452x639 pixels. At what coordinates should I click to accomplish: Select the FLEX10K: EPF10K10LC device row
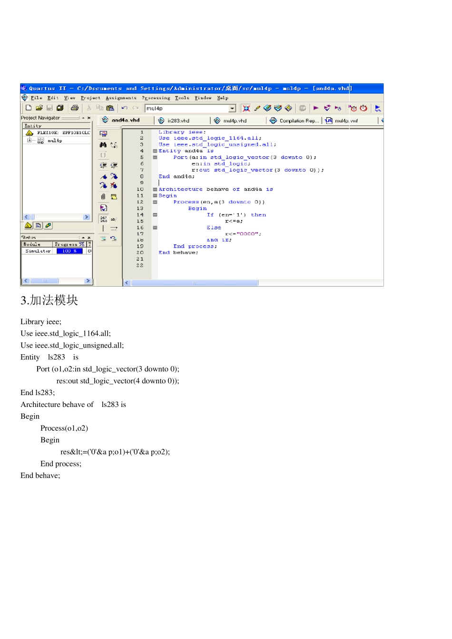(58, 133)
